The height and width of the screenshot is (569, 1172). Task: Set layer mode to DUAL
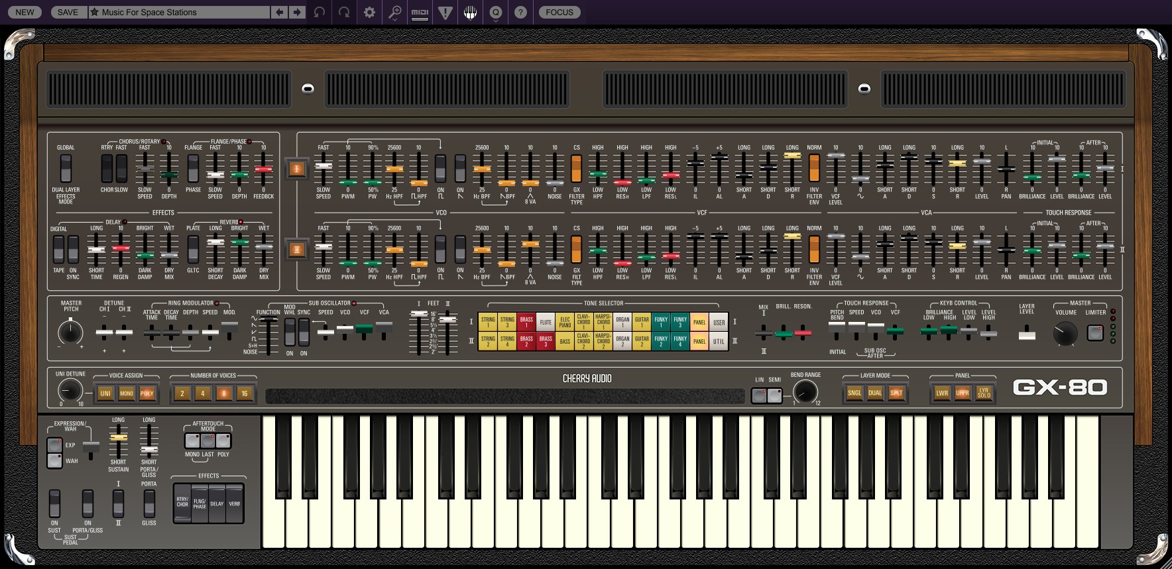click(875, 393)
